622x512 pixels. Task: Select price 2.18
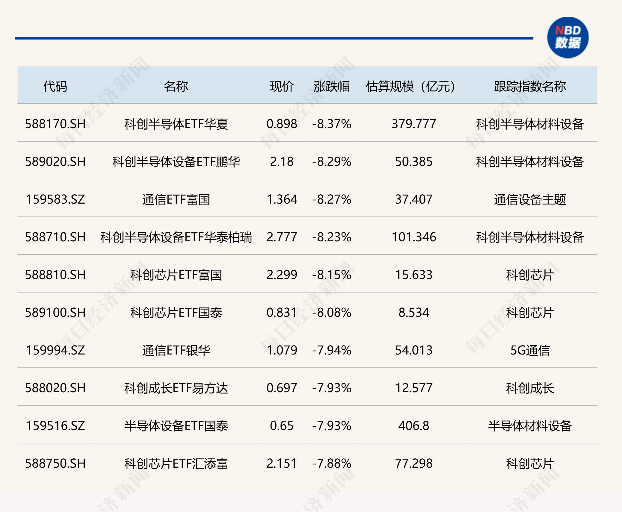pos(282,162)
